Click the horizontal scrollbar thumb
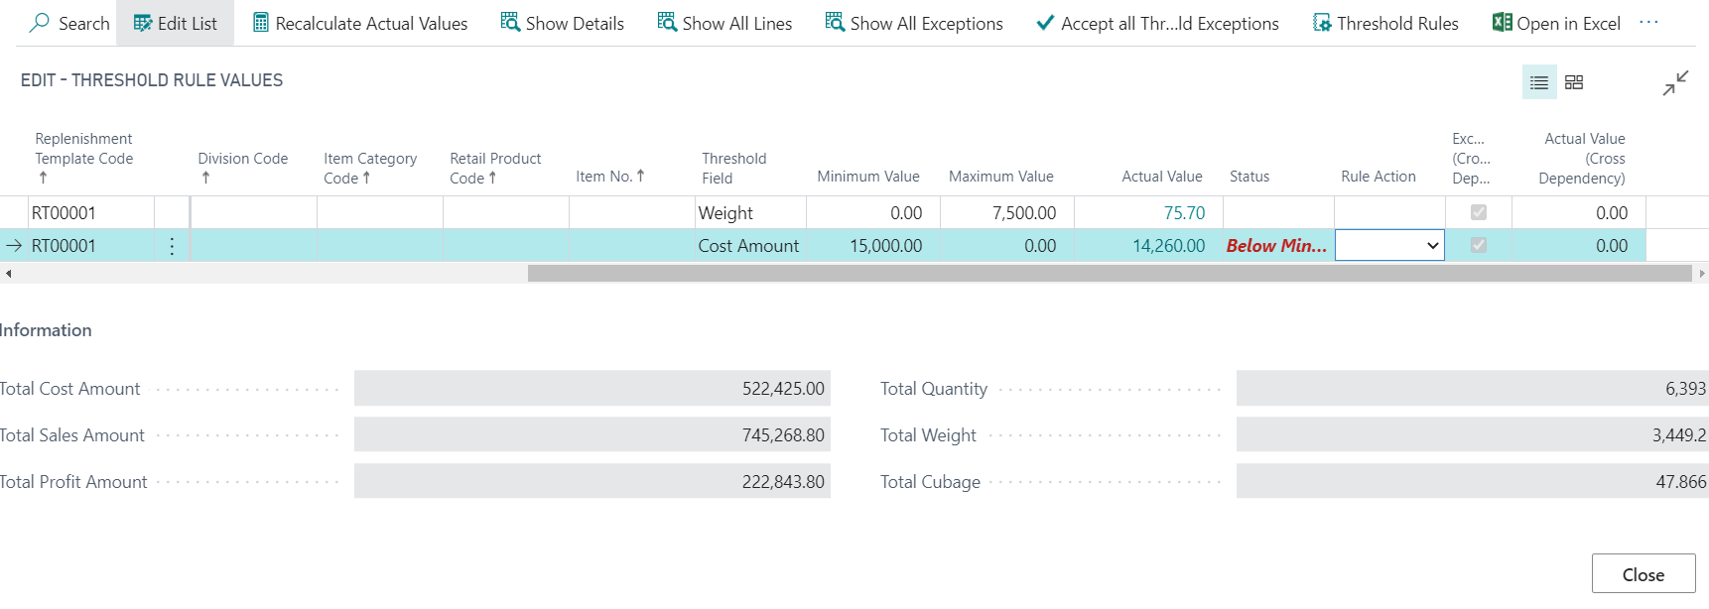The image size is (1709, 609). click(x=1109, y=273)
